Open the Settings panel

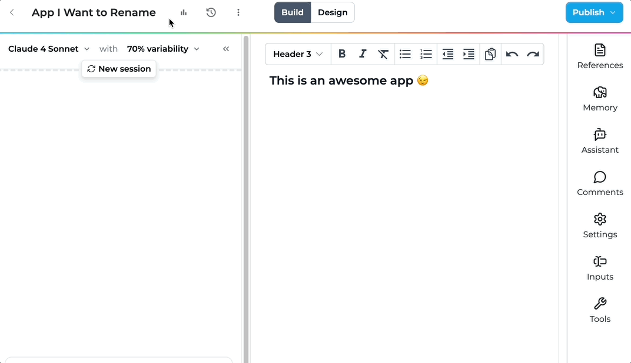click(600, 226)
